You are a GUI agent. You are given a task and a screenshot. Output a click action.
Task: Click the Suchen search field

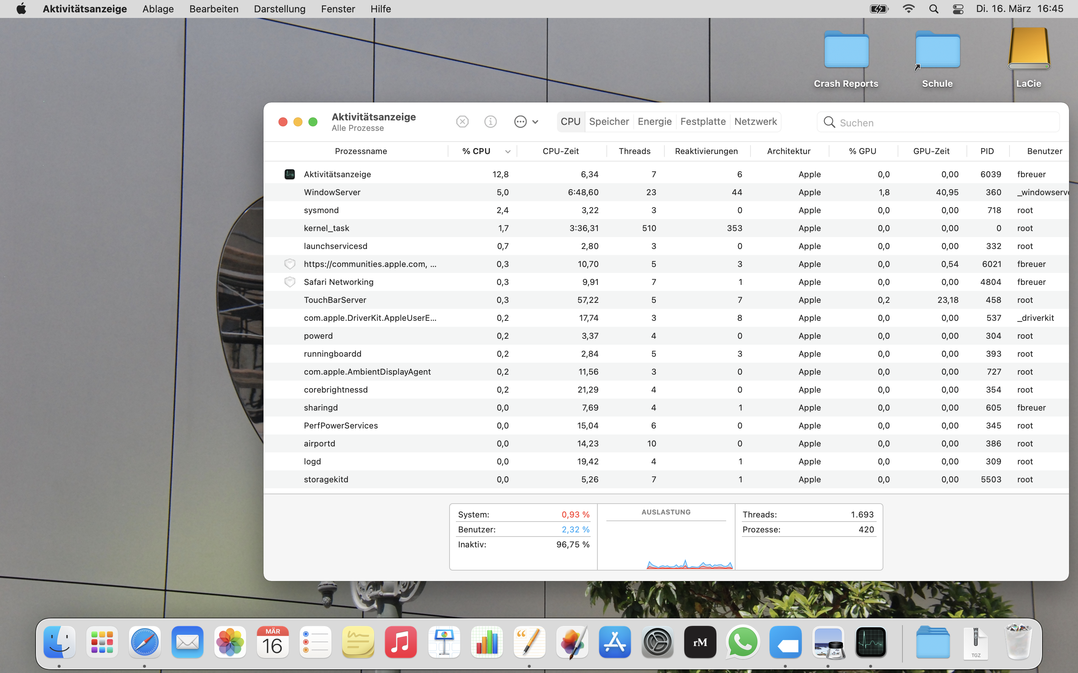(x=944, y=122)
